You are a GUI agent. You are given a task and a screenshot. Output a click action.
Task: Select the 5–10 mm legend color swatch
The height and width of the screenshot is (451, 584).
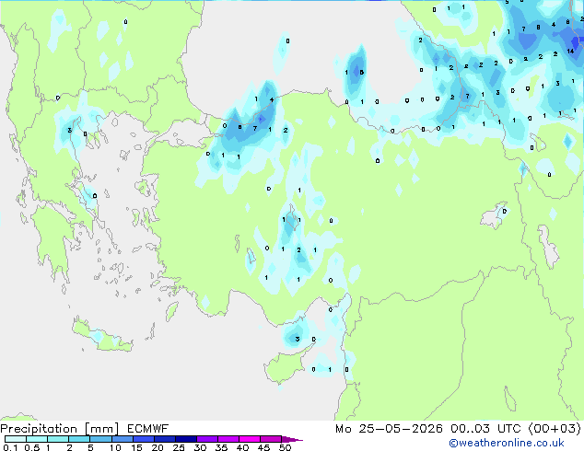pyautogui.click(x=100, y=439)
